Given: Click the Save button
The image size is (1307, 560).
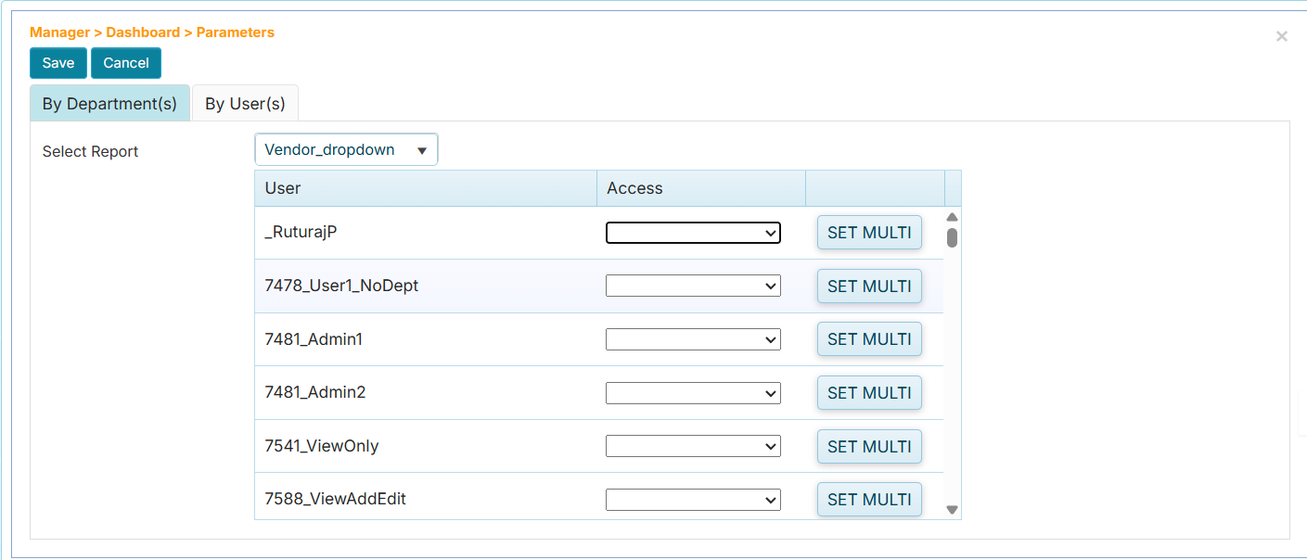Looking at the screenshot, I should [58, 63].
